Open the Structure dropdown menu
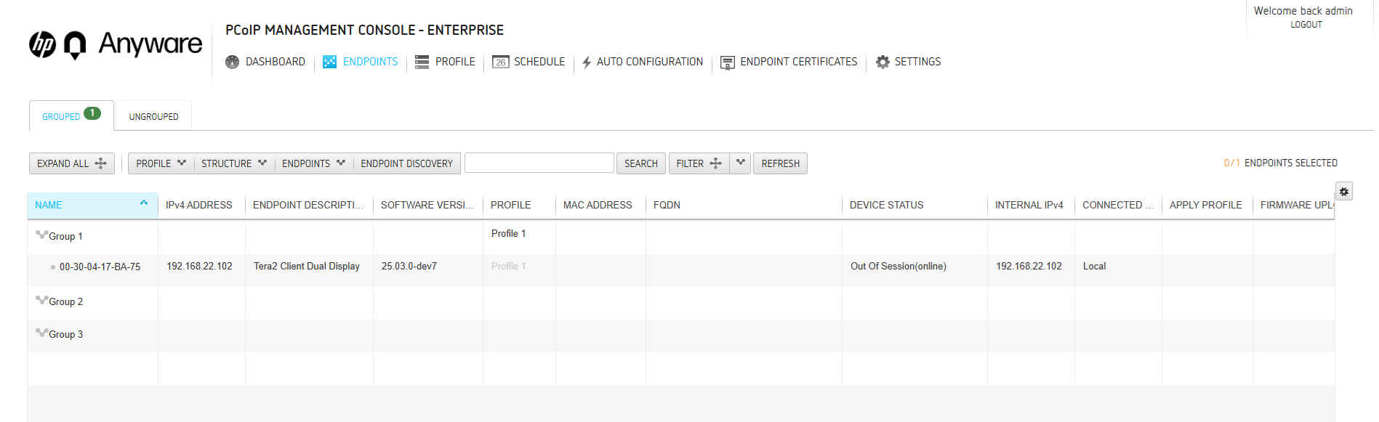The height and width of the screenshot is (422, 1379). click(x=234, y=163)
